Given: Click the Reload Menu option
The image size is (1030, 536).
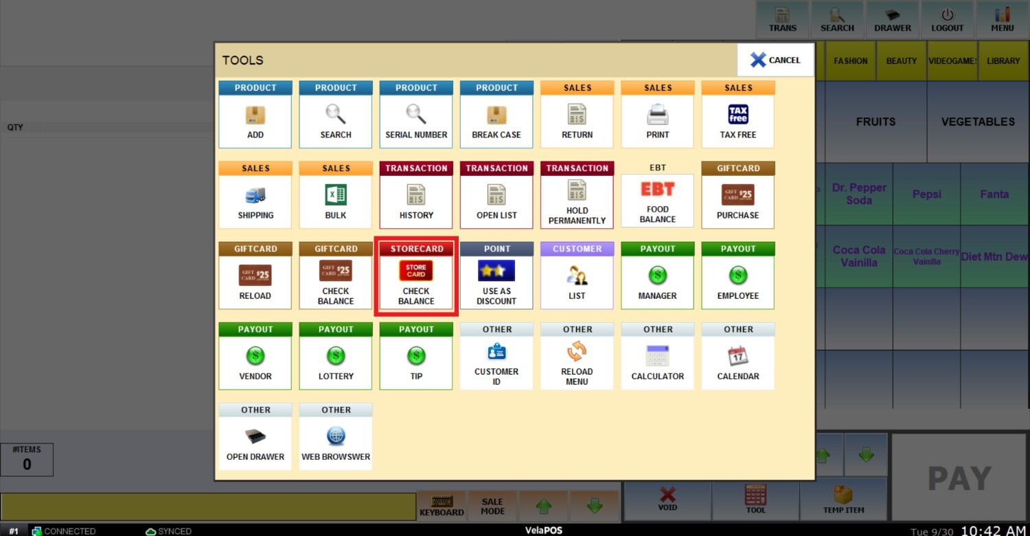Looking at the screenshot, I should click(577, 362).
